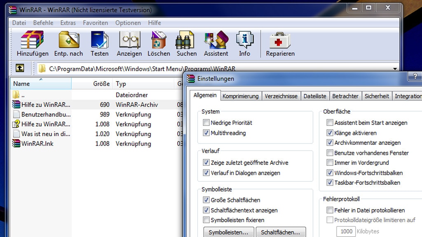
Task: Click the help question mark button in Einstellungen
Action: [x=415, y=76]
